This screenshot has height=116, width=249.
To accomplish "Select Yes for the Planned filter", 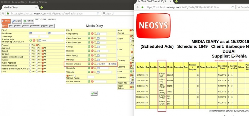I will click(x=30, y=45).
